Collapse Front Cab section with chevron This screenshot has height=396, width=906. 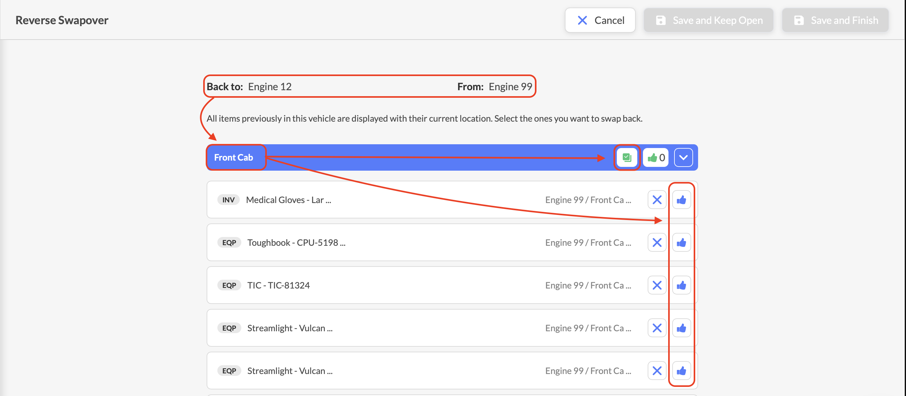[683, 157]
